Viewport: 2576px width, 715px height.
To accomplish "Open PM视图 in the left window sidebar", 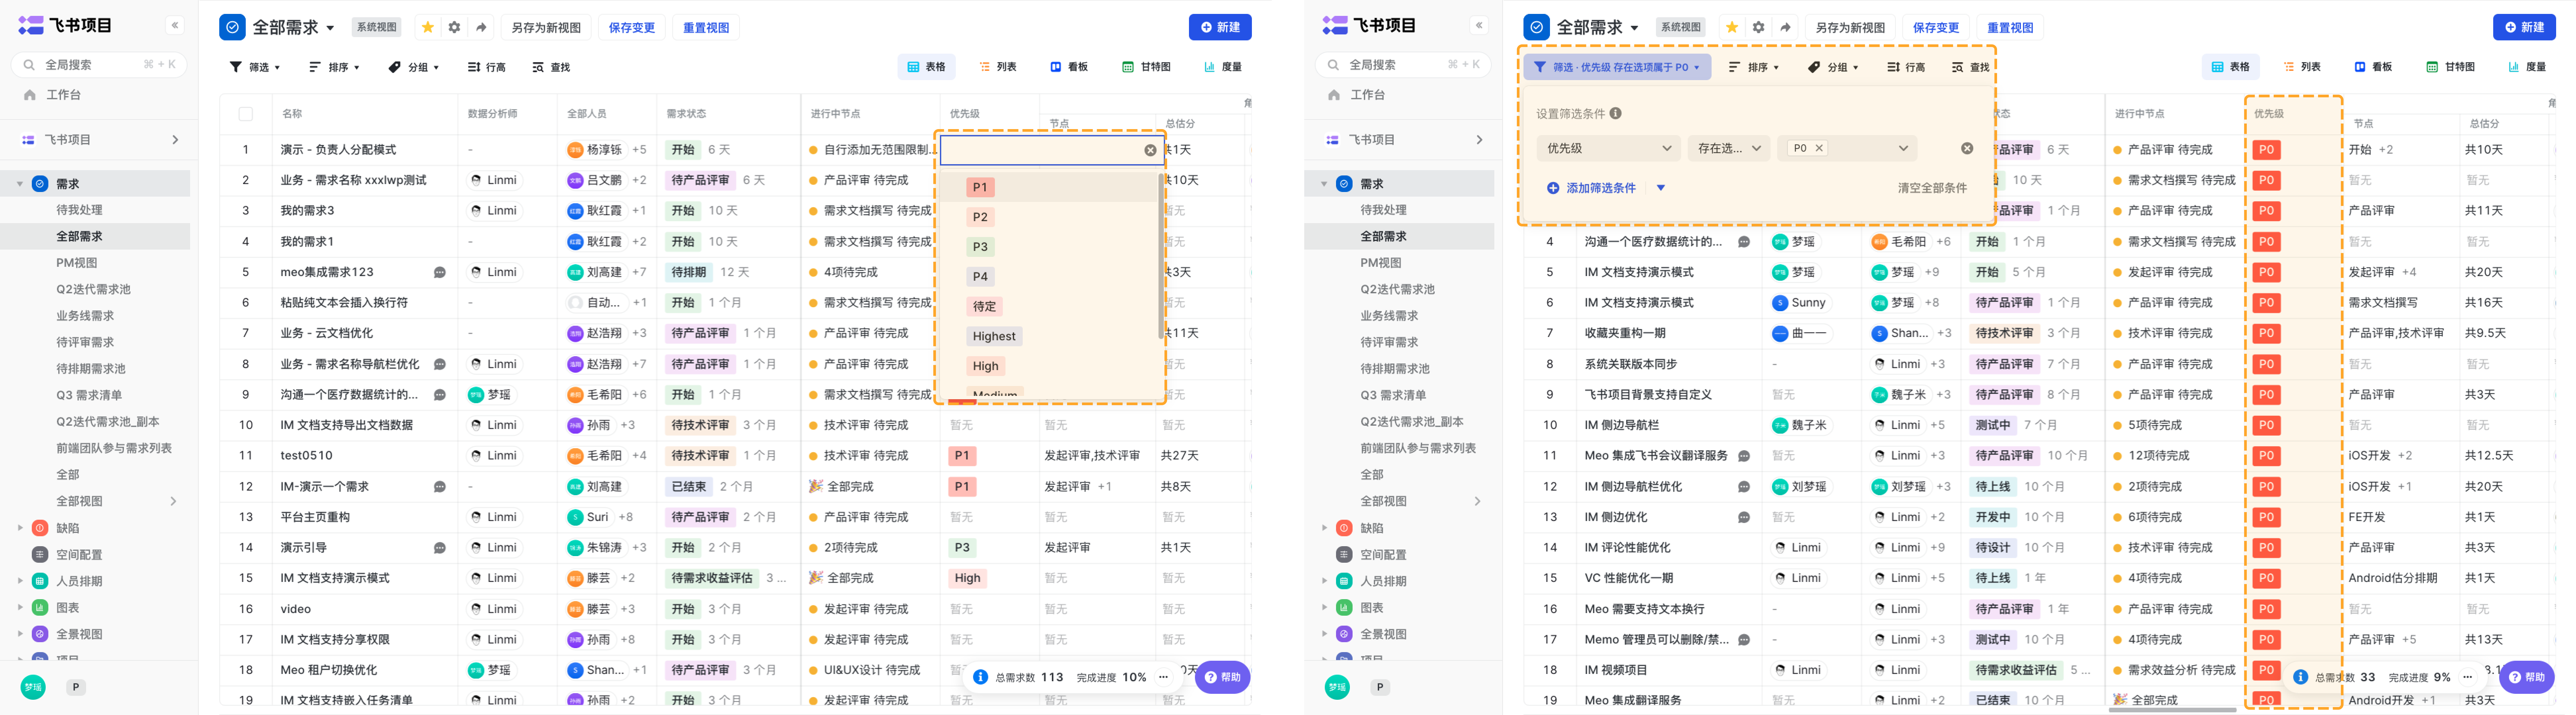I will tap(77, 263).
